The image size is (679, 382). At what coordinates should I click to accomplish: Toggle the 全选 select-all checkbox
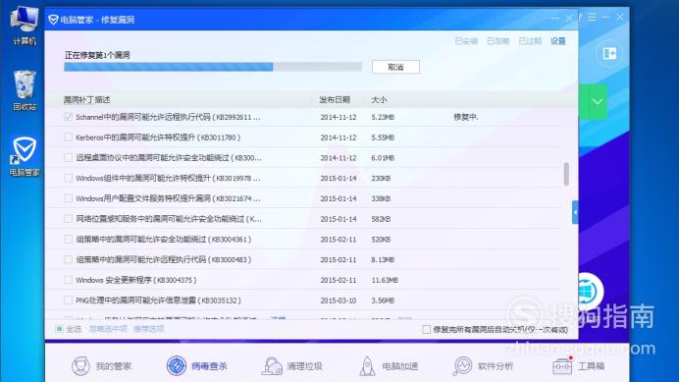[60, 329]
